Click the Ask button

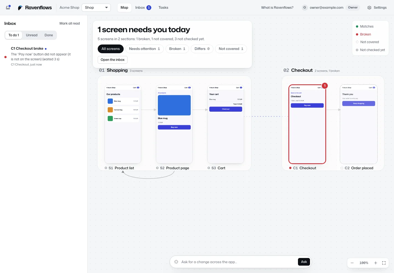tap(304, 262)
